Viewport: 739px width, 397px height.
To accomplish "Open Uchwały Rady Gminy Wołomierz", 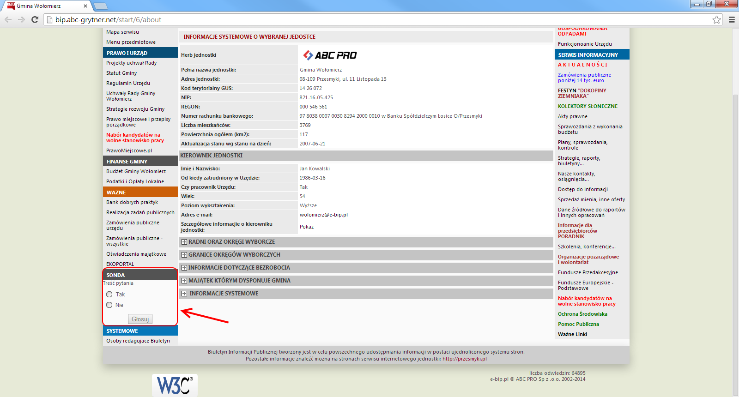I will click(x=131, y=96).
